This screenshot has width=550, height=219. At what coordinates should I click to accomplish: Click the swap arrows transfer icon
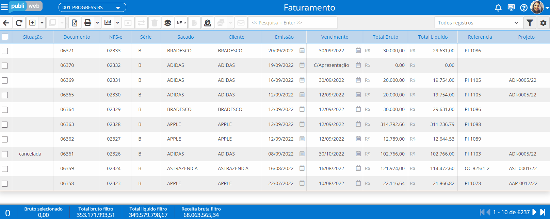141,23
